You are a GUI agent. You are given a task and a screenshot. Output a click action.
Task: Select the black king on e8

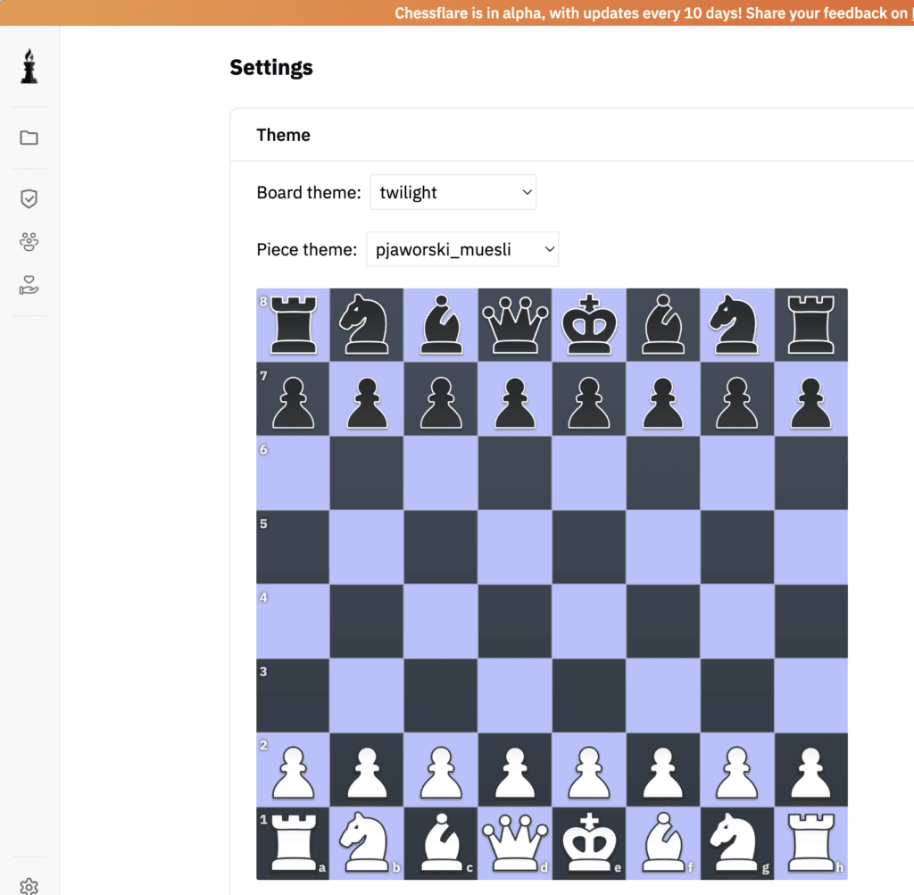pos(589,325)
